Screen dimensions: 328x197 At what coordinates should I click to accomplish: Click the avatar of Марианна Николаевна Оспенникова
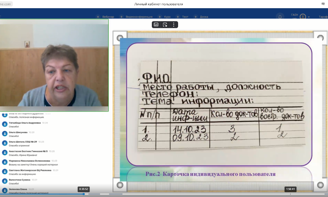pyautogui.click(x=5, y=162)
